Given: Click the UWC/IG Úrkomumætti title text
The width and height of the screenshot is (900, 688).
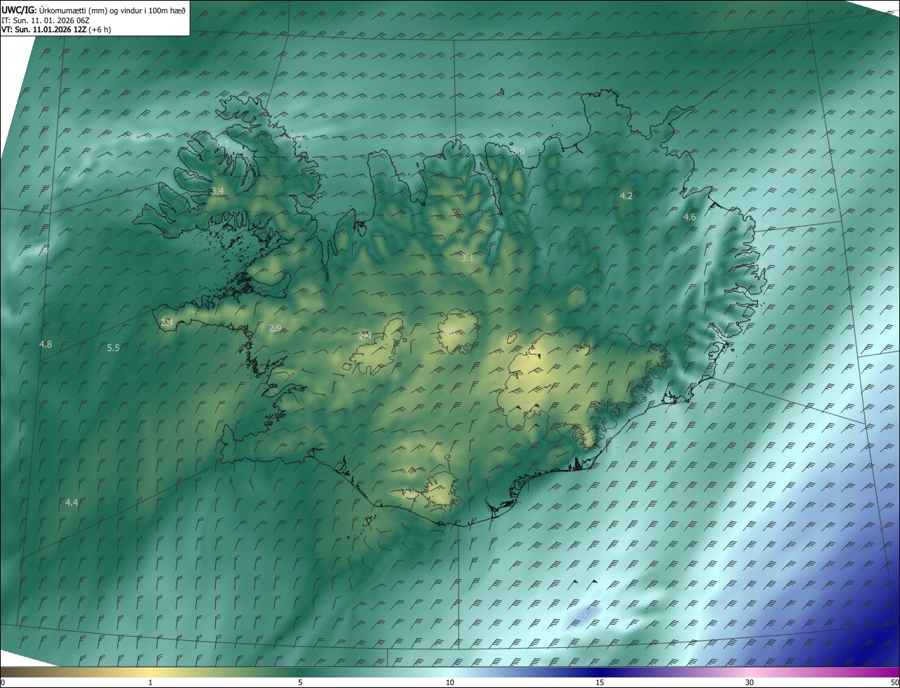Looking at the screenshot, I should click(x=94, y=10).
